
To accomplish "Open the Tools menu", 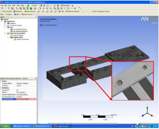I will 18,5.
